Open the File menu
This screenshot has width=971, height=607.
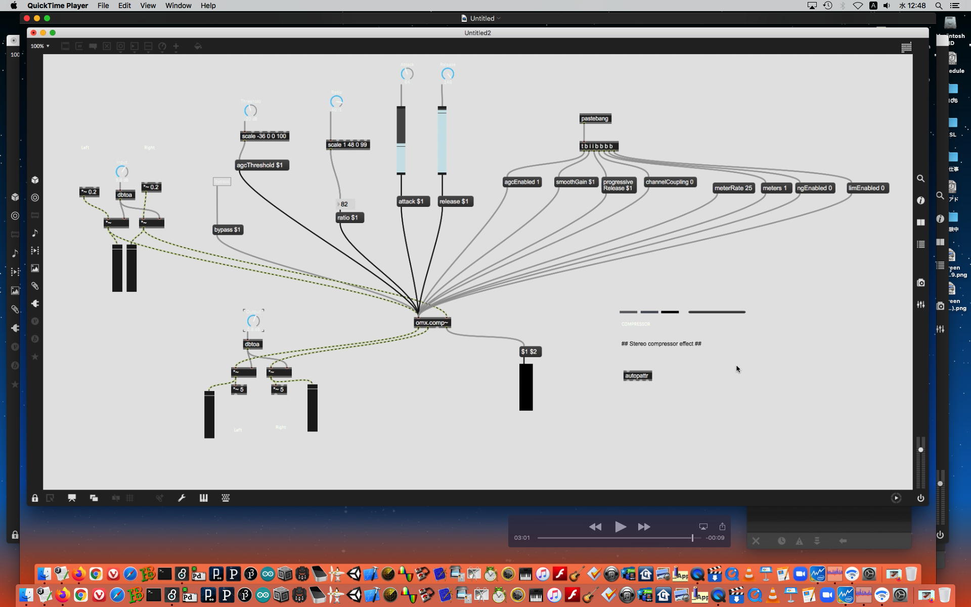coord(103,6)
